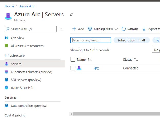Click the All Azure Arc resources grid icon
The image size is (160, 118).
(7, 46)
